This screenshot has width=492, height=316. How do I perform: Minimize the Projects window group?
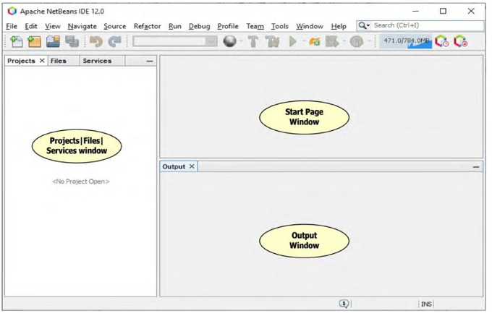pyautogui.click(x=150, y=61)
